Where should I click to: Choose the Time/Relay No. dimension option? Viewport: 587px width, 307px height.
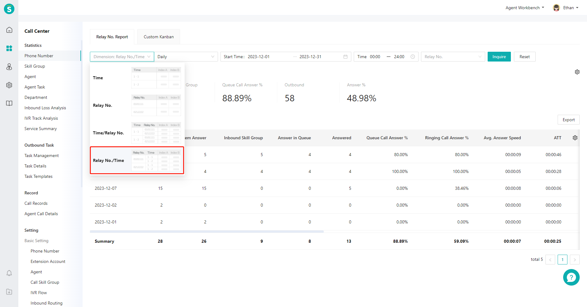137,133
